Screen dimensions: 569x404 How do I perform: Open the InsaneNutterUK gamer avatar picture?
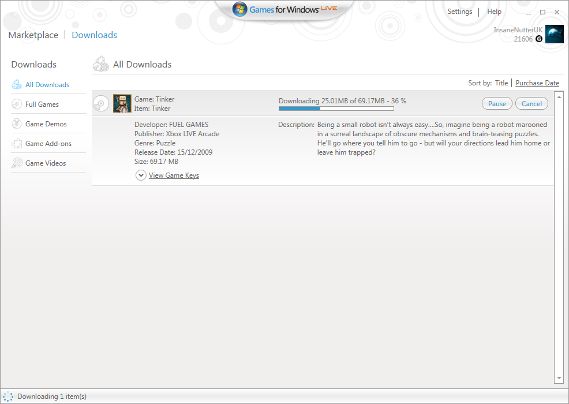[555, 34]
